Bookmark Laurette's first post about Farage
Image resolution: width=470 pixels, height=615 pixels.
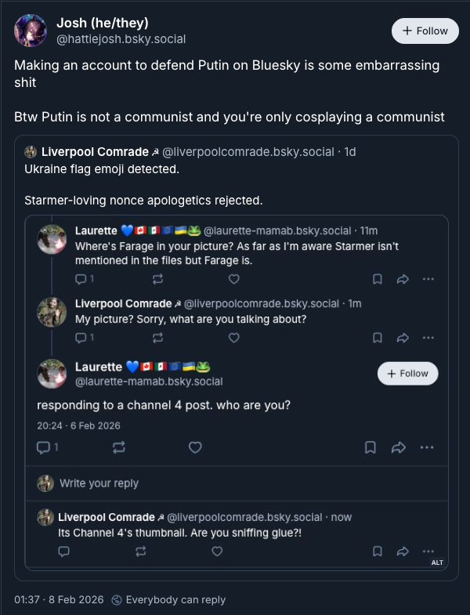click(x=377, y=278)
